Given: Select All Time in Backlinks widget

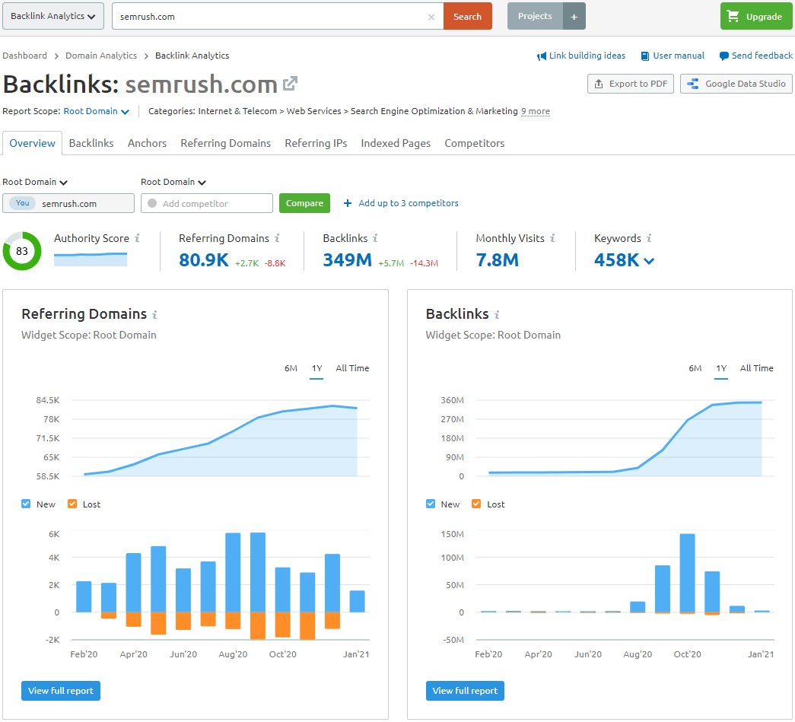Looking at the screenshot, I should click(756, 368).
